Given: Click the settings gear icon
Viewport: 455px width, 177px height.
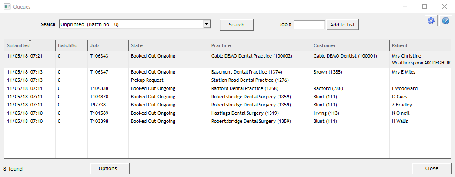Looking at the screenshot, I should click(431, 21).
